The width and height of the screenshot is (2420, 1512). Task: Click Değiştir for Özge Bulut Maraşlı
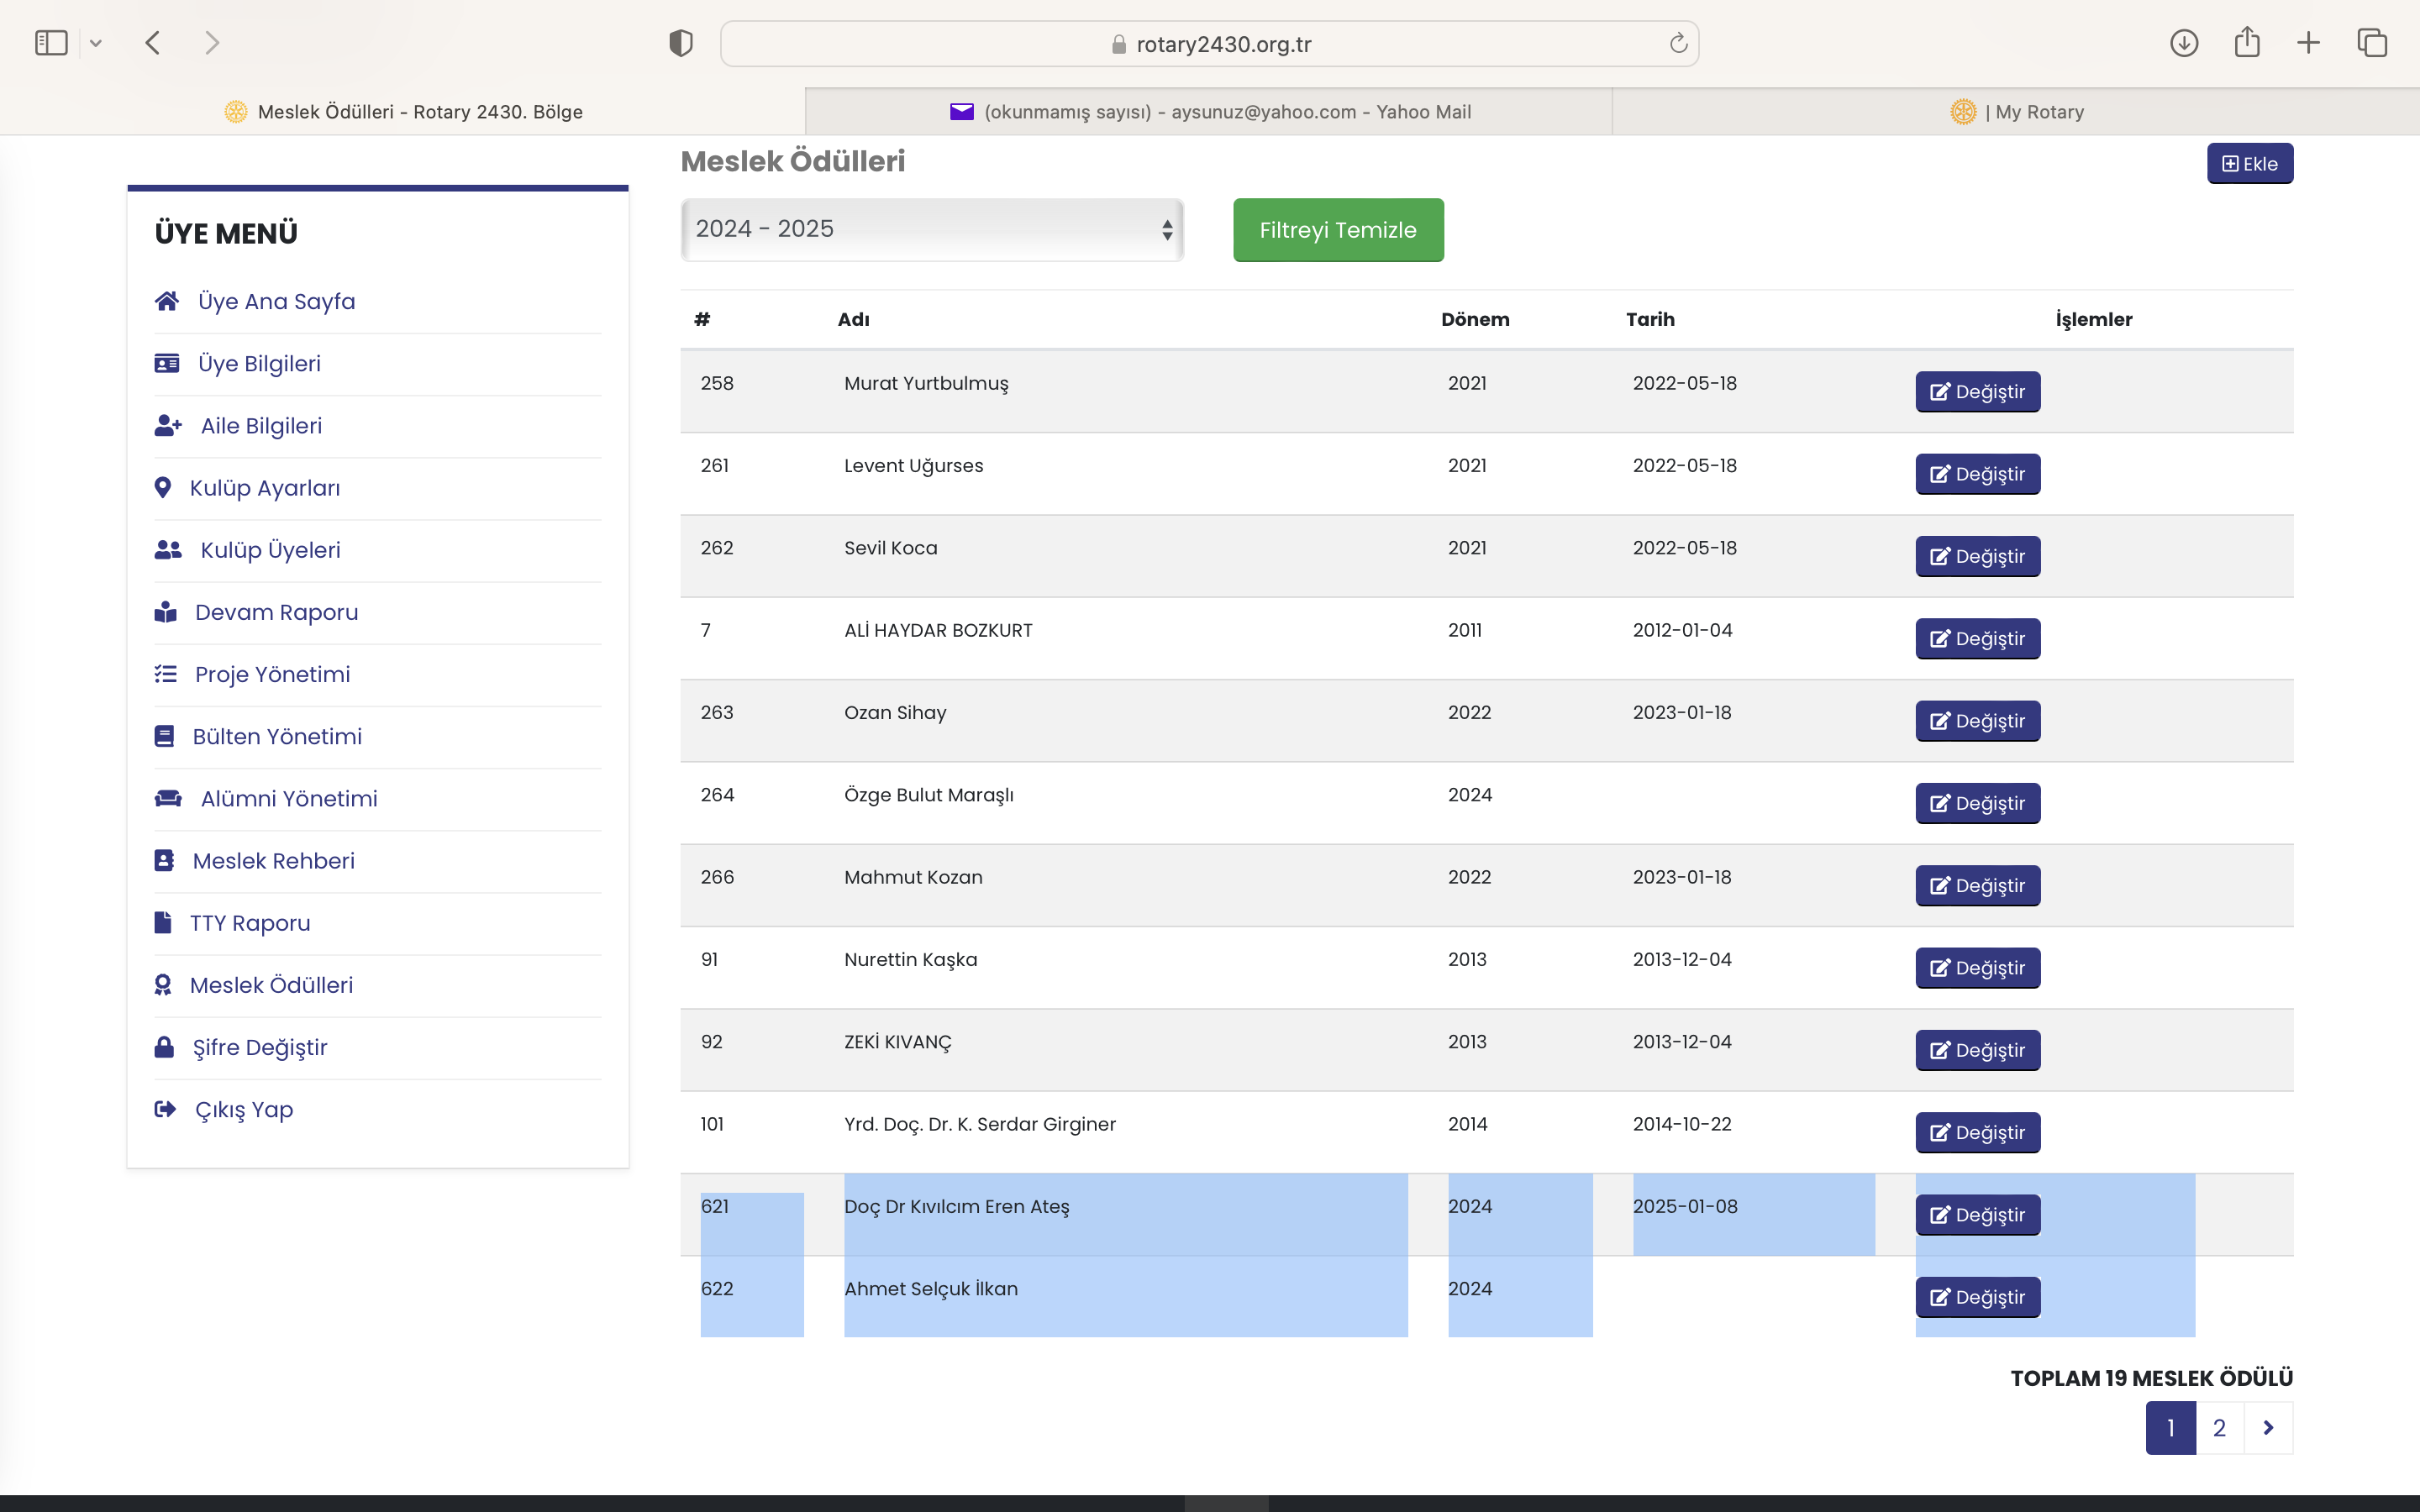1977,804
